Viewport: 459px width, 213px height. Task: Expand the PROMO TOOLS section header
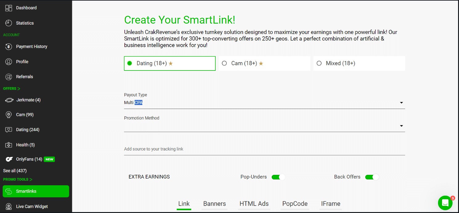tap(18, 179)
